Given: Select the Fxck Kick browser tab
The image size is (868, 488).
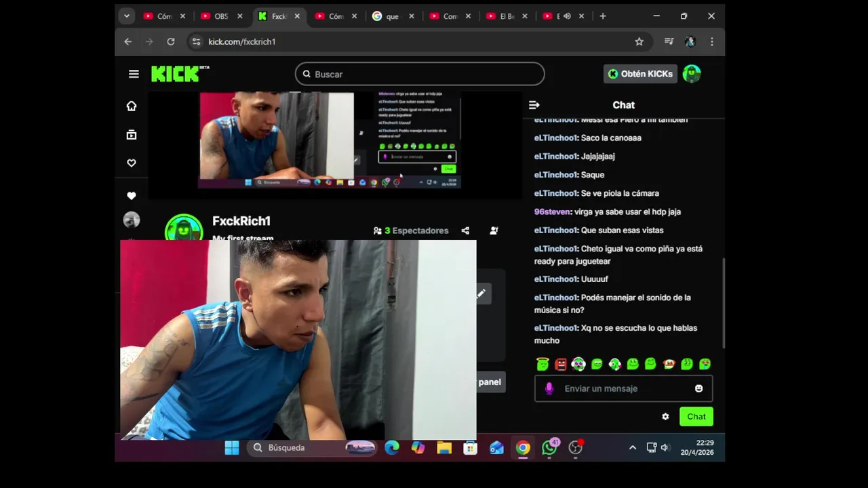Looking at the screenshot, I should [x=278, y=16].
